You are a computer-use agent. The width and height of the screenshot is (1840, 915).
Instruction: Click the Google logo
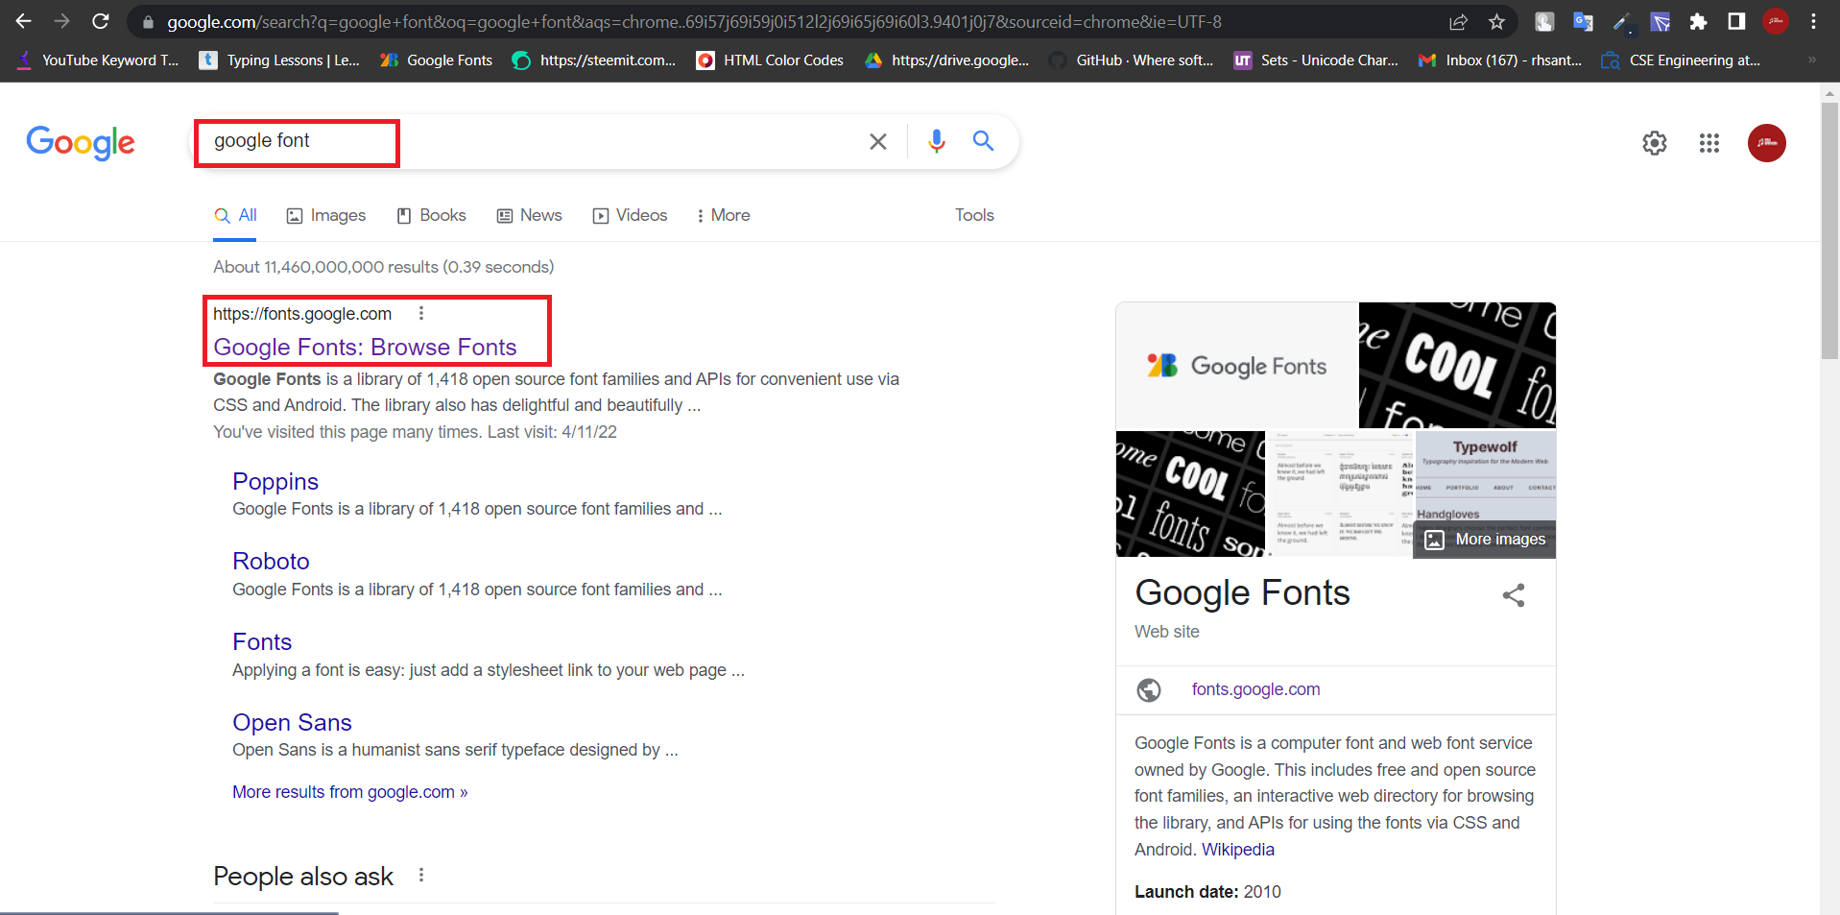81,143
